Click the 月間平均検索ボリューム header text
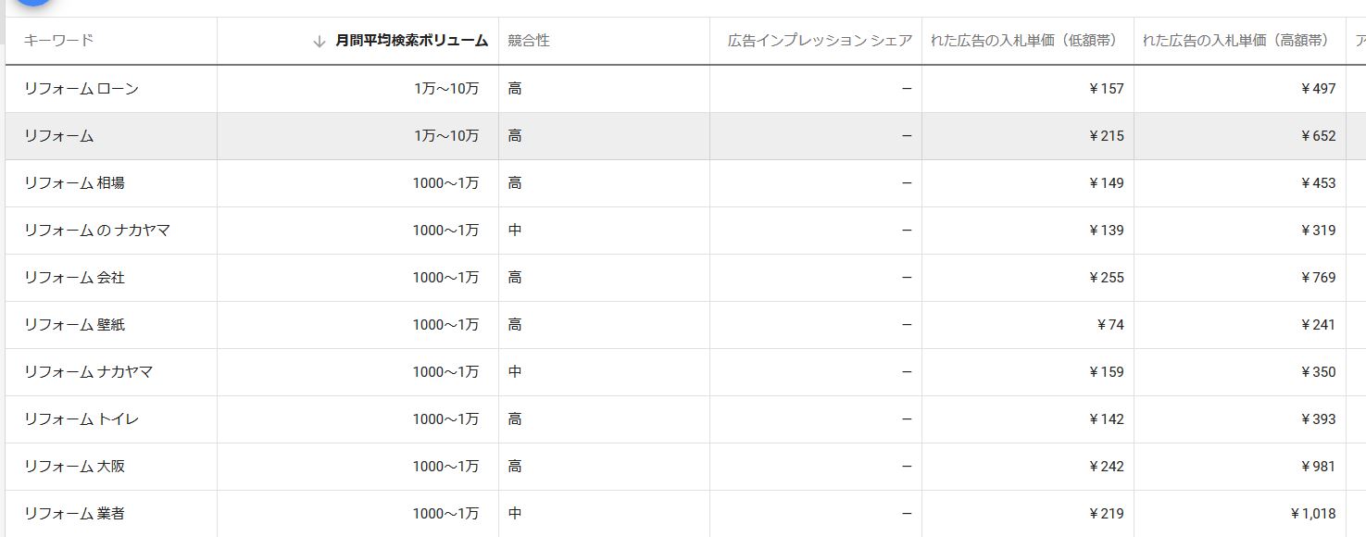This screenshot has width=1366, height=537. click(x=411, y=41)
